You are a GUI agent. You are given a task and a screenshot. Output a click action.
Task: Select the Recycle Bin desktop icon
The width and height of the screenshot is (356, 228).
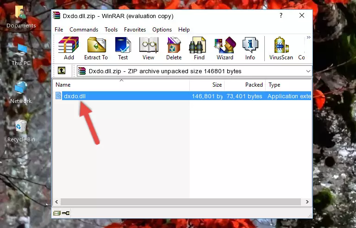pyautogui.click(x=21, y=131)
